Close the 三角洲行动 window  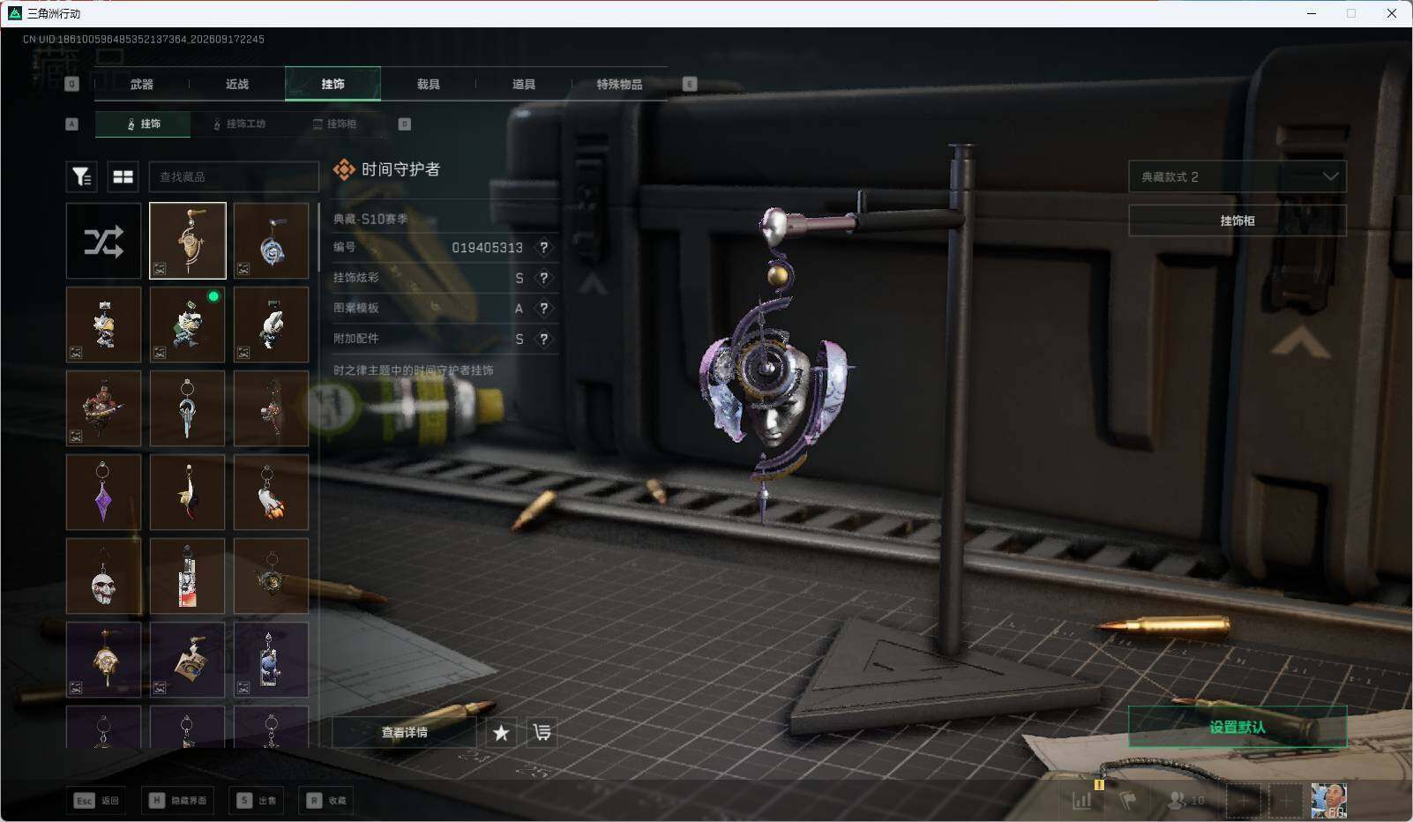click(1392, 13)
